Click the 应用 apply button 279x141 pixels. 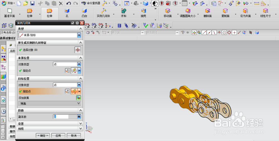pyautogui.click(x=58, y=135)
